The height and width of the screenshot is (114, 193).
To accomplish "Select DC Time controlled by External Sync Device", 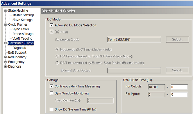I will point(57,63).
